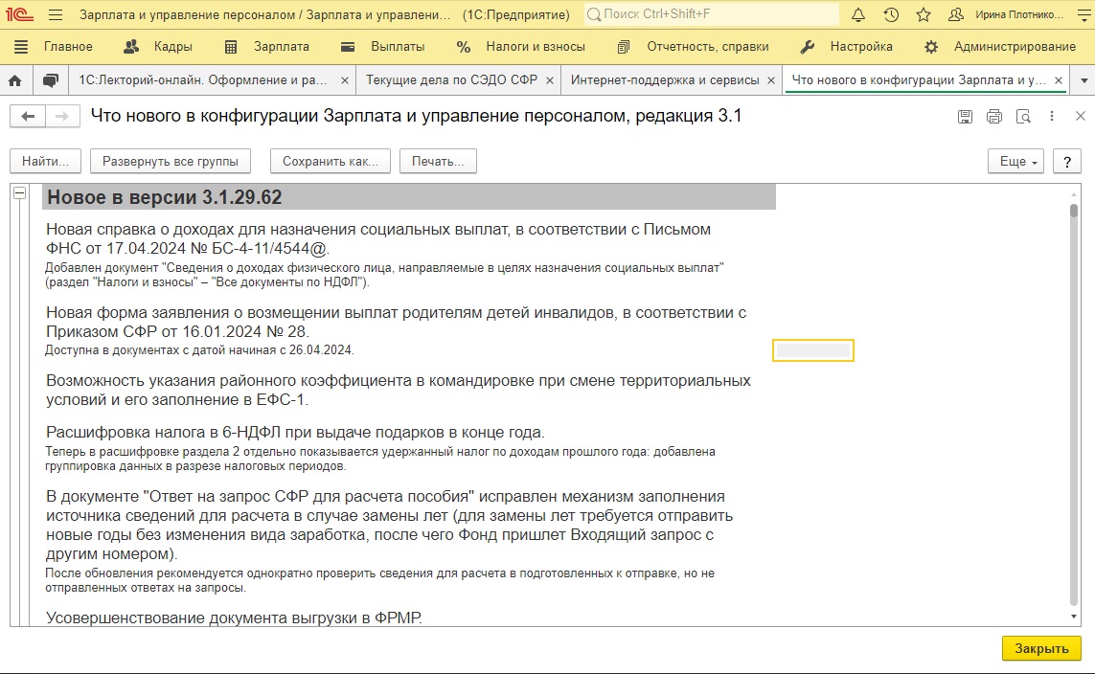
Task: Click Развернуть все группы button
Action: 171,161
